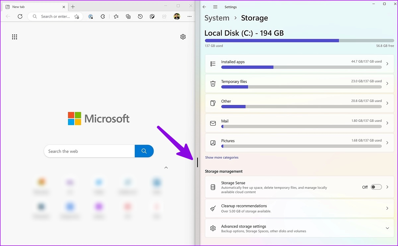
Task: Click the Search the web field
Action: click(x=89, y=151)
